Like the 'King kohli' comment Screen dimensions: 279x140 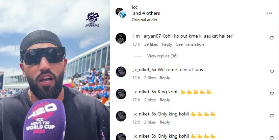click(272, 94)
